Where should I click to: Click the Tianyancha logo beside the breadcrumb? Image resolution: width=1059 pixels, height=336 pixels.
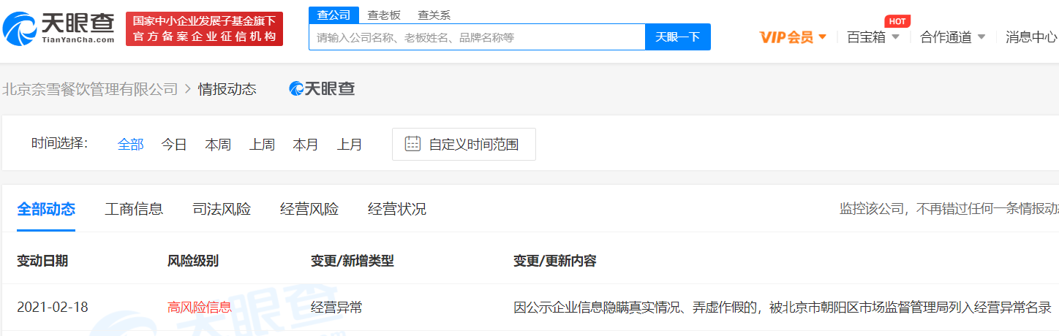pos(323,89)
